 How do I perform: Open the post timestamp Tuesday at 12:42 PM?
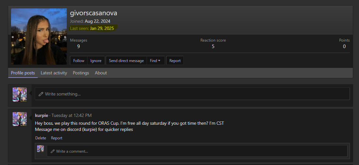(x=72, y=115)
